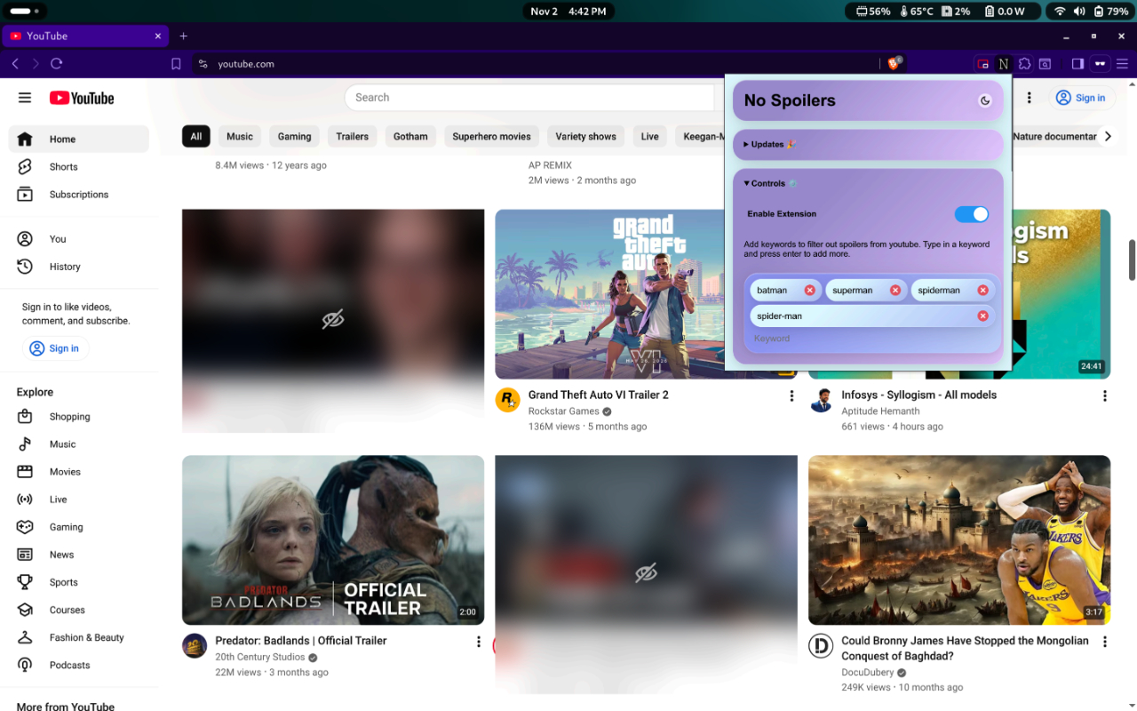
Task: Go to YouTube logo home
Action: click(x=82, y=98)
